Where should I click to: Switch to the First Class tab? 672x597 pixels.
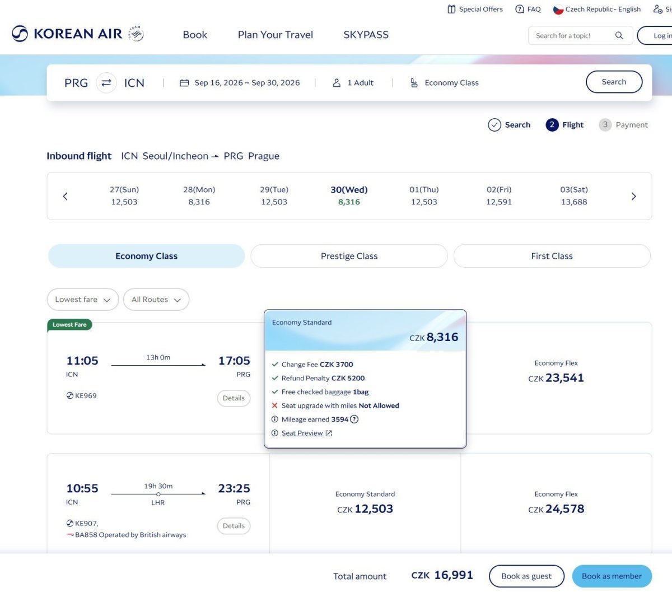pos(552,256)
